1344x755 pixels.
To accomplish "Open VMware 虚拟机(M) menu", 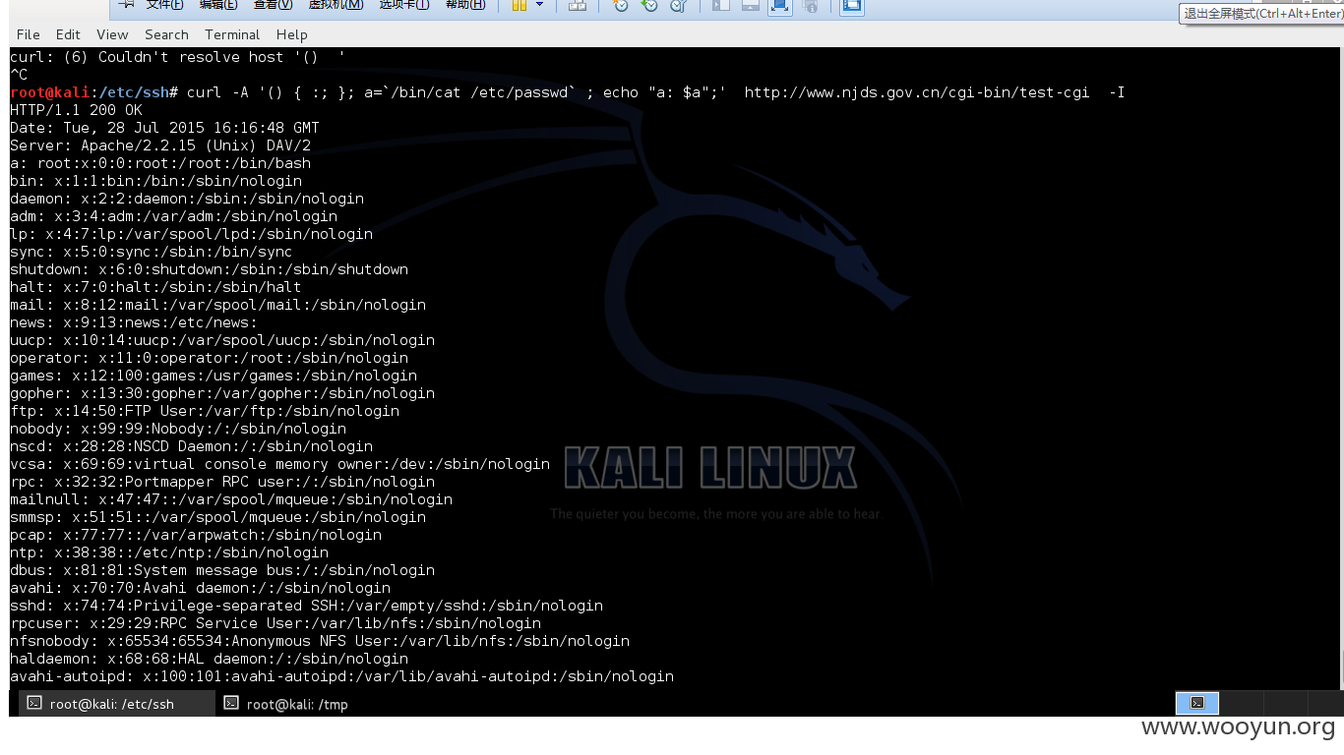I will coord(336,5).
